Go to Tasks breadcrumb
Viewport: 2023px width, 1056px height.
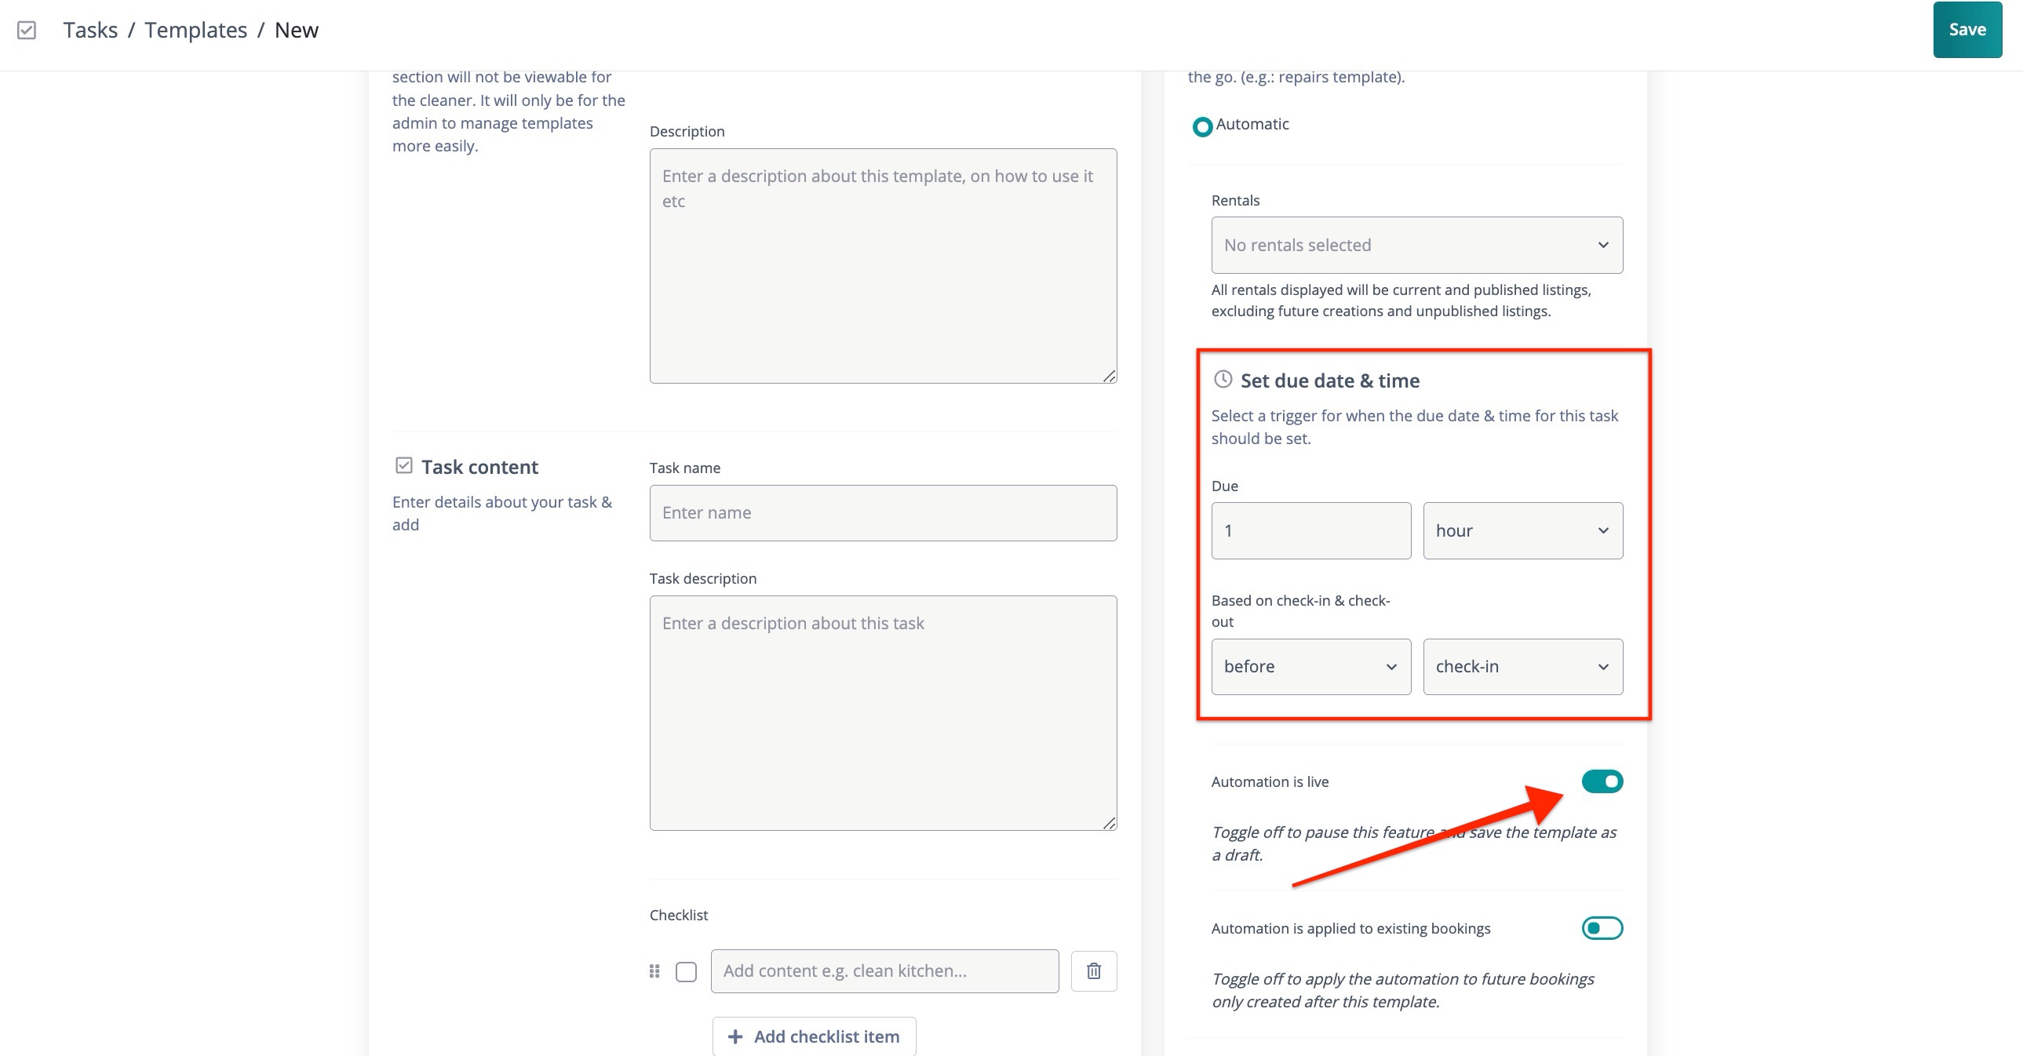click(x=90, y=30)
